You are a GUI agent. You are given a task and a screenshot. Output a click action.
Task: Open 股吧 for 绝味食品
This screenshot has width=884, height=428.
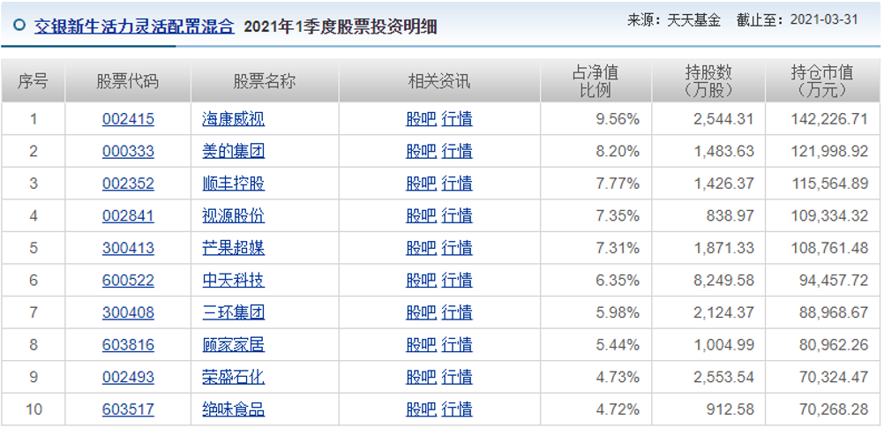click(x=421, y=409)
